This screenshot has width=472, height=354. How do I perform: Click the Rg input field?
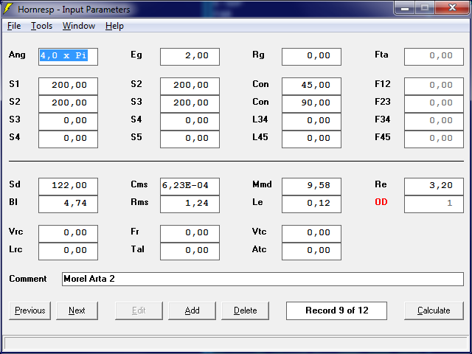coord(311,56)
